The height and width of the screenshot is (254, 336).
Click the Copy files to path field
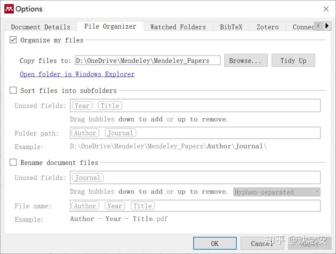click(148, 61)
